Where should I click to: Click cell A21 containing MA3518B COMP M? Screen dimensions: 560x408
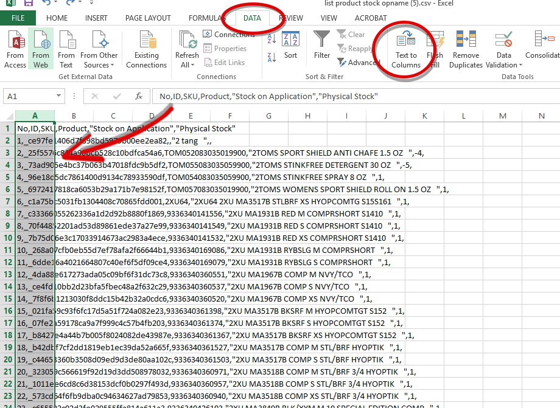pyautogui.click(x=35, y=372)
